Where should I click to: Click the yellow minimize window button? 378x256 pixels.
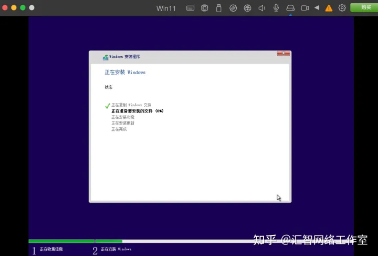pos(14,8)
